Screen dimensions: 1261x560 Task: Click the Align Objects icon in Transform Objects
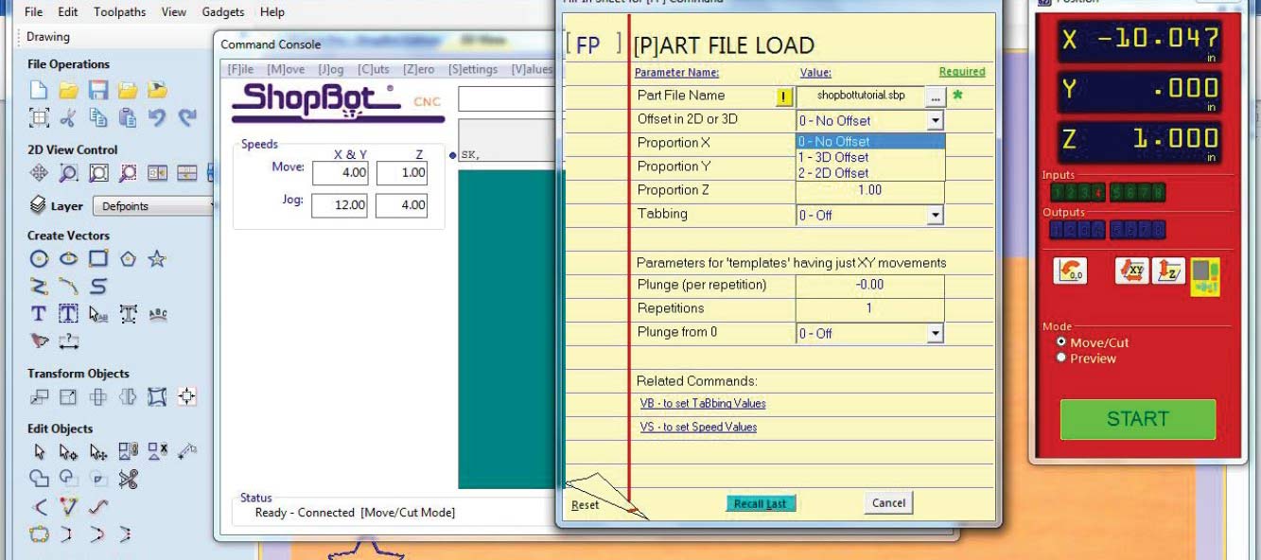(x=187, y=396)
